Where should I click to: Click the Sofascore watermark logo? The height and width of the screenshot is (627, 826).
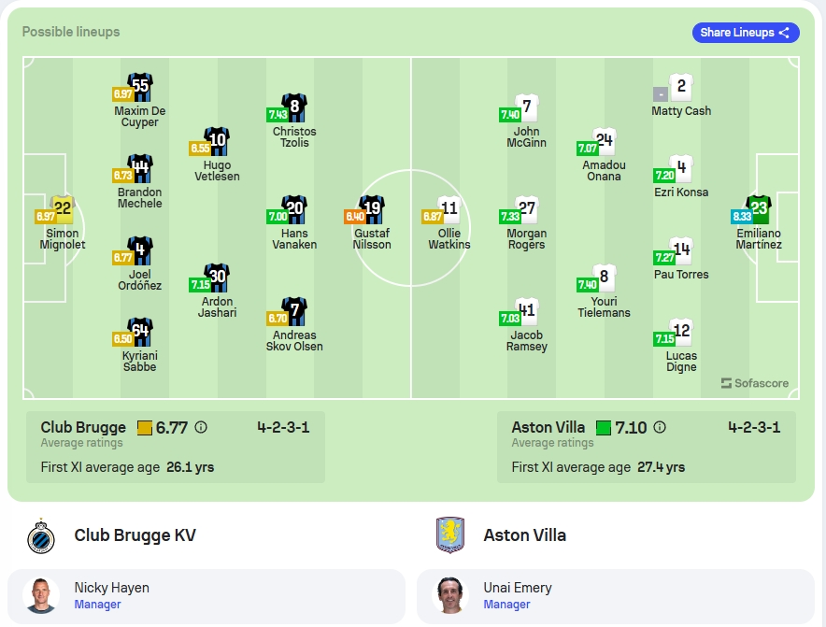coord(755,383)
